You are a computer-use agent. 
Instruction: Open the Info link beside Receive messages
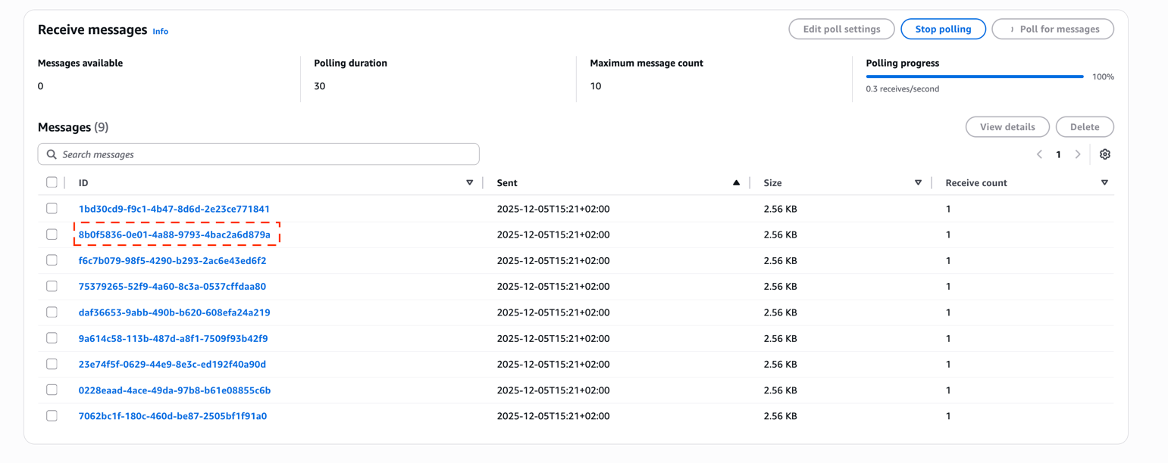tap(160, 32)
